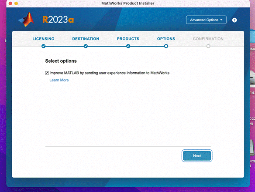Click the Advanced Options dropdown arrow
This screenshot has width=255, height=192.
point(221,20)
